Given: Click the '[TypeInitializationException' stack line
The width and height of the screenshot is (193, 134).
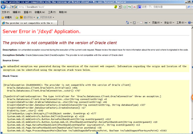Looking at the screenshot, I should (82, 96).
